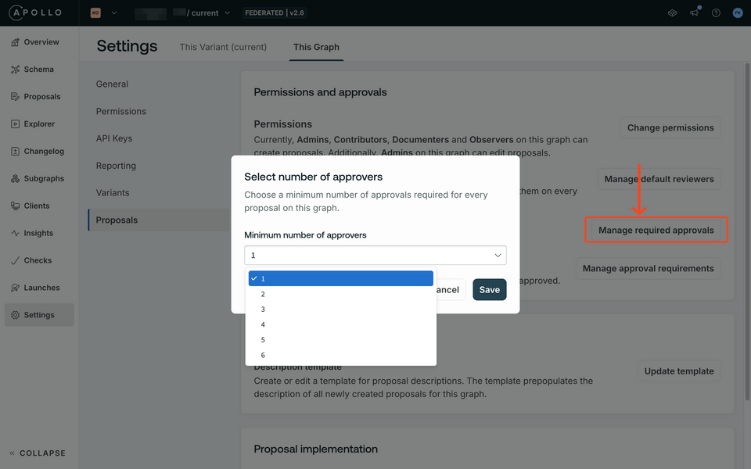Image resolution: width=751 pixels, height=469 pixels.
Task: Click the Subgraphs sidebar label
Action: (x=44, y=178)
